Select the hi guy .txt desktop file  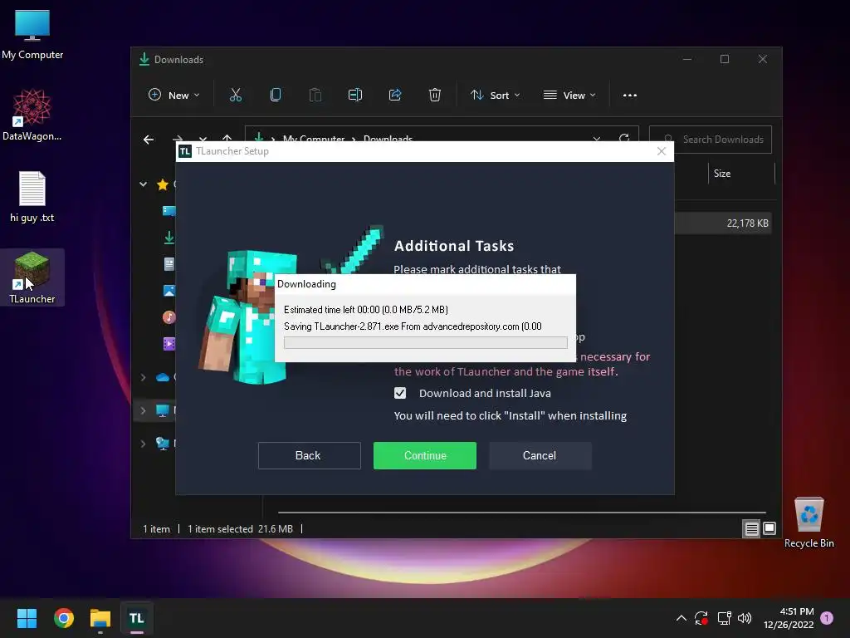pyautogui.click(x=32, y=196)
